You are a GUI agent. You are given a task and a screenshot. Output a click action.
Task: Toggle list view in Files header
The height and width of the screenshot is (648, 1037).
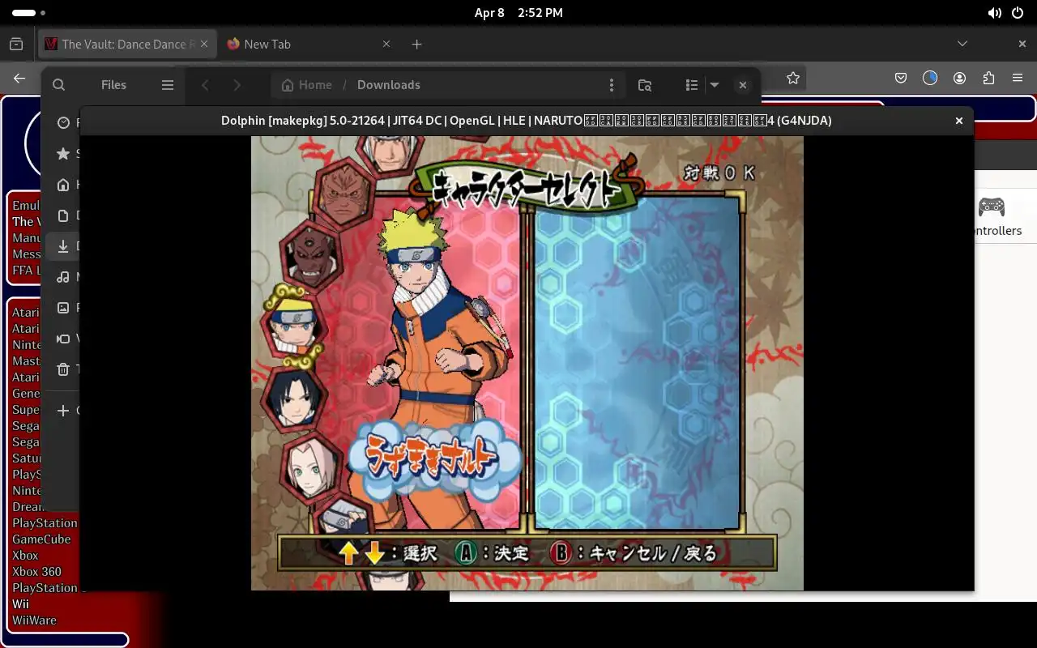coord(691,84)
